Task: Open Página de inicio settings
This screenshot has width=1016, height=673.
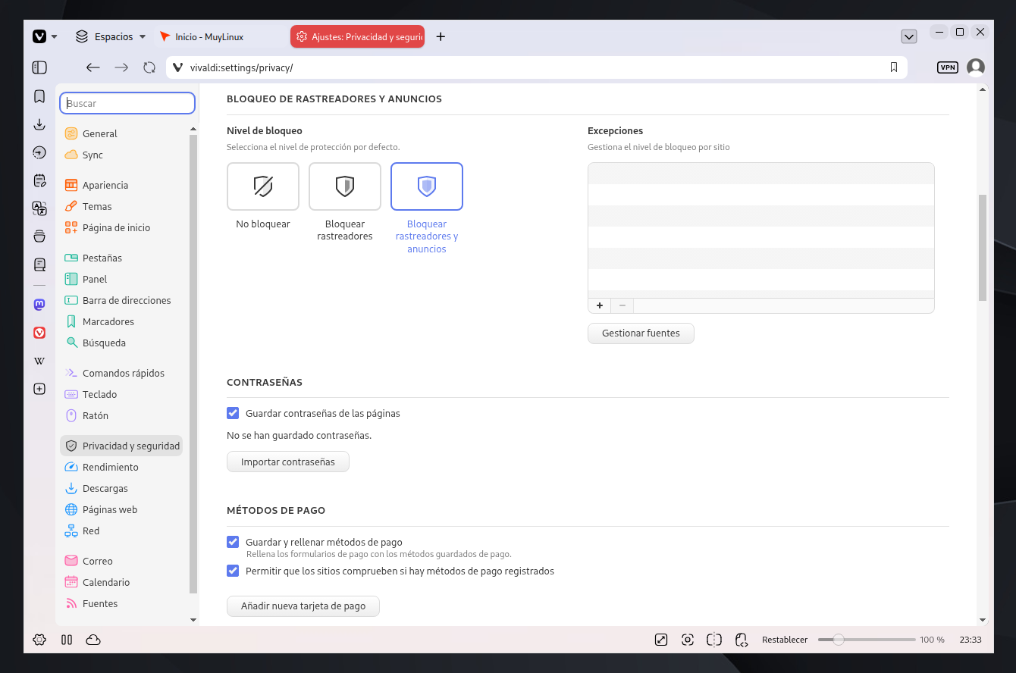Action: [x=121, y=227]
